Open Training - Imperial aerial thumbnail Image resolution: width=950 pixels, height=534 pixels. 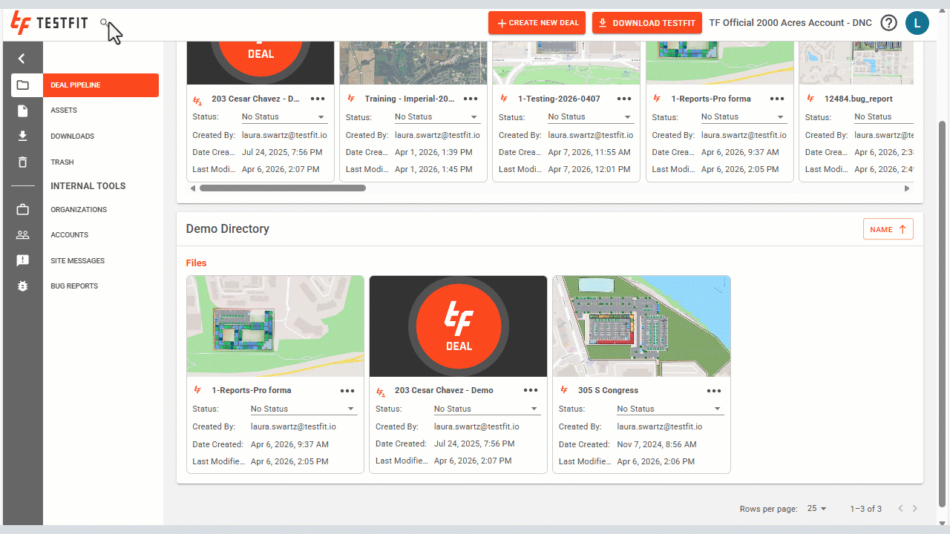click(413, 63)
